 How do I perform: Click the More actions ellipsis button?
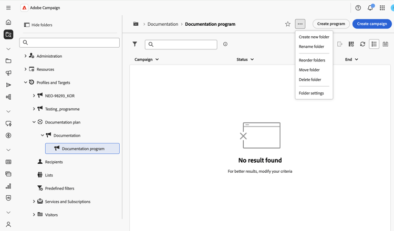[x=300, y=24]
